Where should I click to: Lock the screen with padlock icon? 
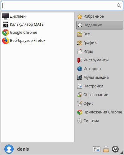click(106, 149)
